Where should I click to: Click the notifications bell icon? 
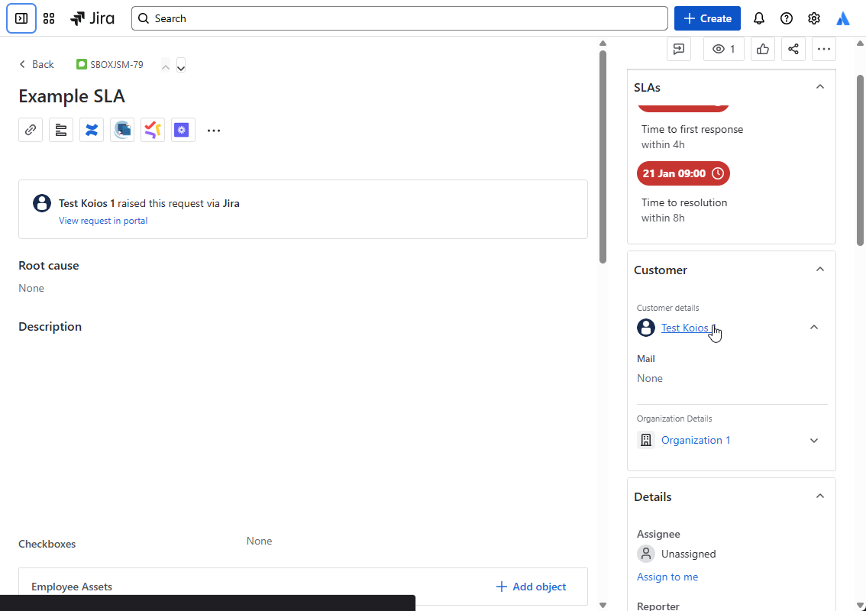(x=759, y=19)
